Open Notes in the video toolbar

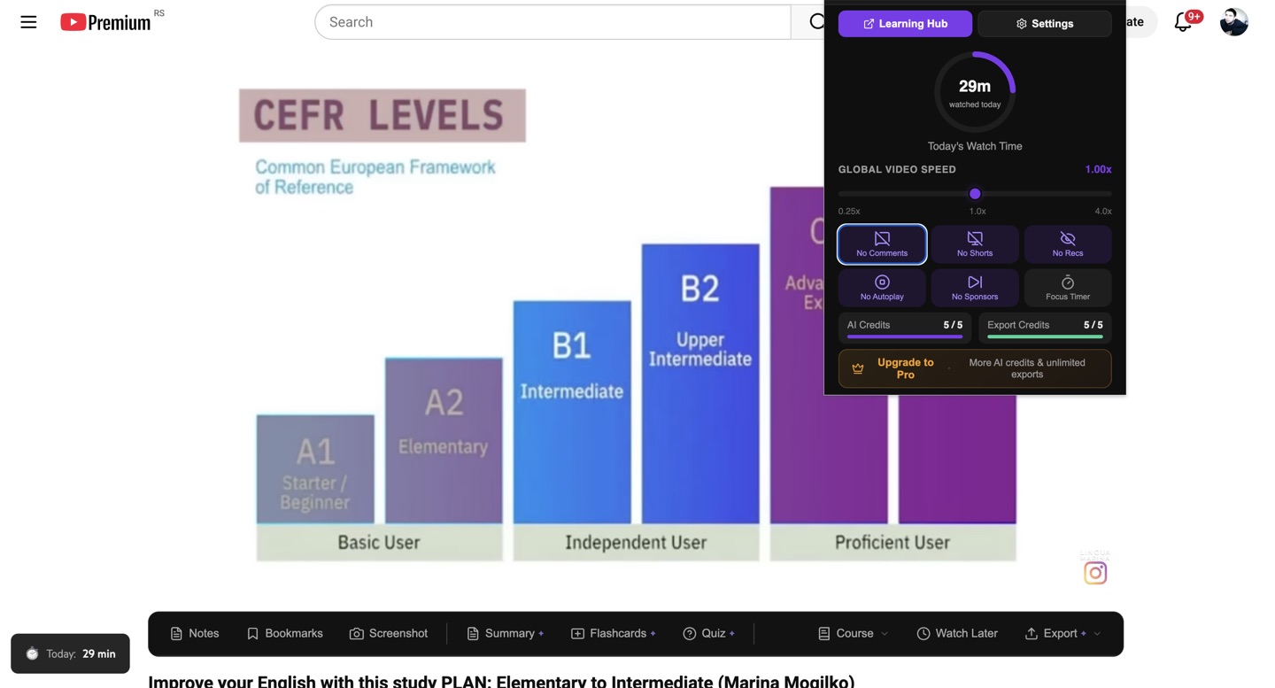(x=195, y=634)
